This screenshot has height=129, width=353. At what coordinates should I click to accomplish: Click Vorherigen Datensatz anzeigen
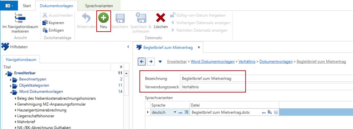pyautogui.click(x=200, y=23)
